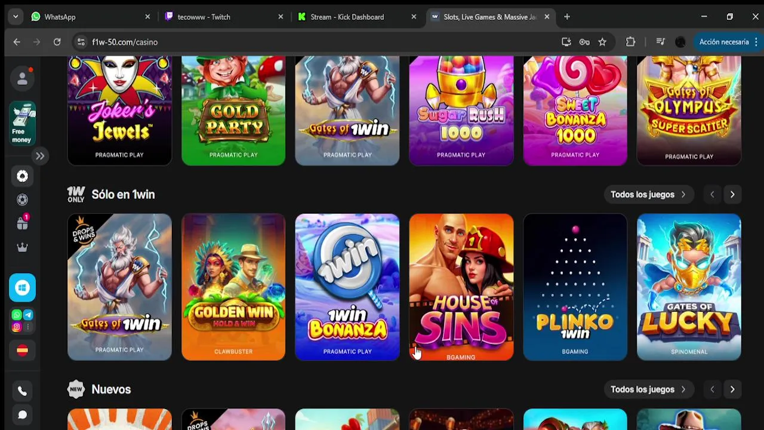Close the Twitch tab
Screen dimensions: 764x430
[281, 17]
